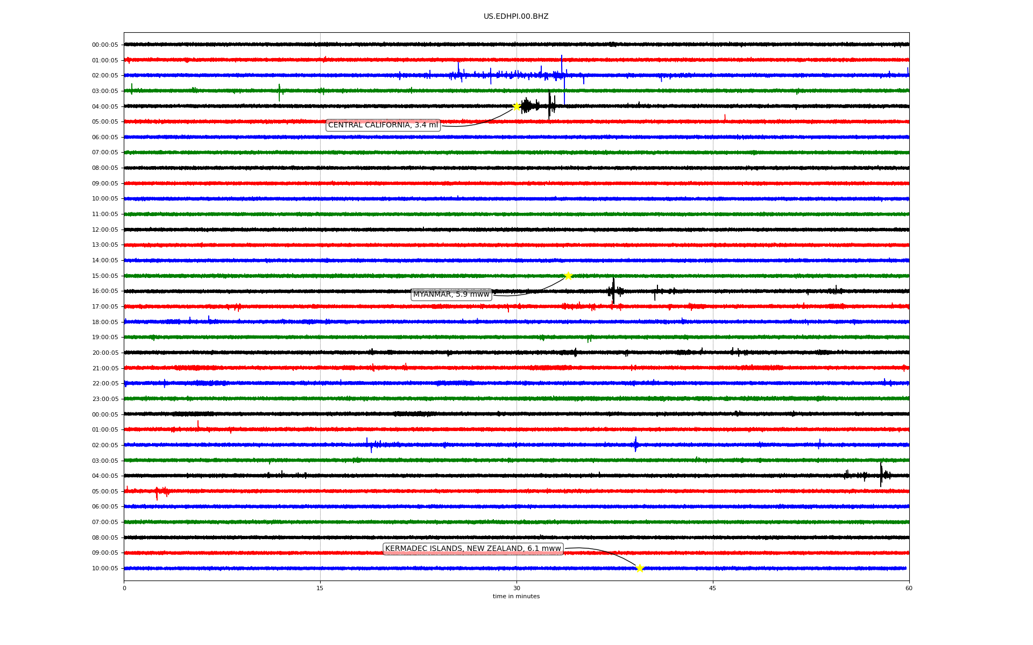Click the MYANMAR, 5.9 mww label

click(451, 295)
